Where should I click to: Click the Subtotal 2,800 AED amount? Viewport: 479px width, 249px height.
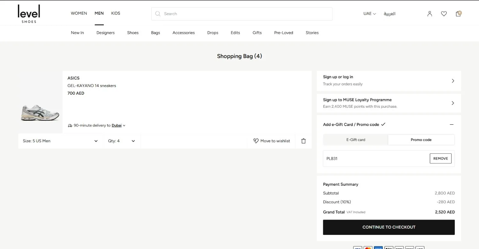(x=445, y=193)
